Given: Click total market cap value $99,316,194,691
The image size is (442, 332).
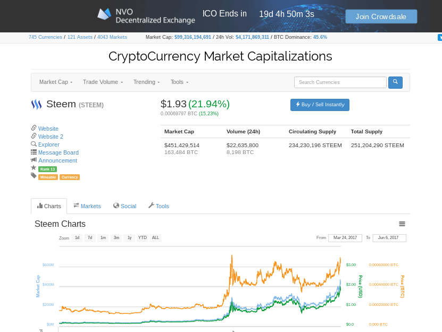Looking at the screenshot, I should 193,37.
